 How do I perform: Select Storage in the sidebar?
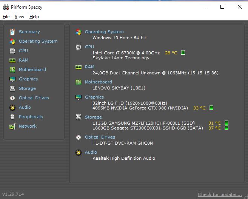click(27, 88)
